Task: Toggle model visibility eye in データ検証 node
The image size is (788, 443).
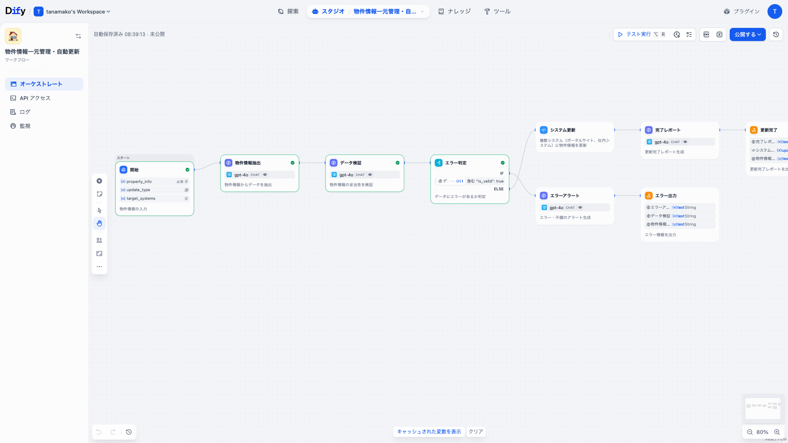Action: (370, 174)
